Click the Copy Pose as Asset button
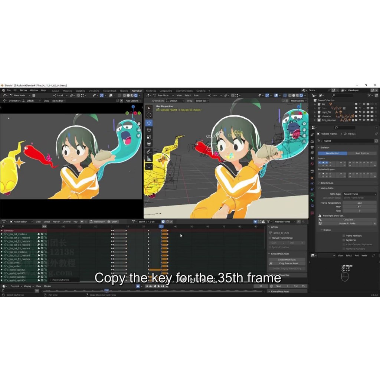Screen dimensions: 380x380 287,263
